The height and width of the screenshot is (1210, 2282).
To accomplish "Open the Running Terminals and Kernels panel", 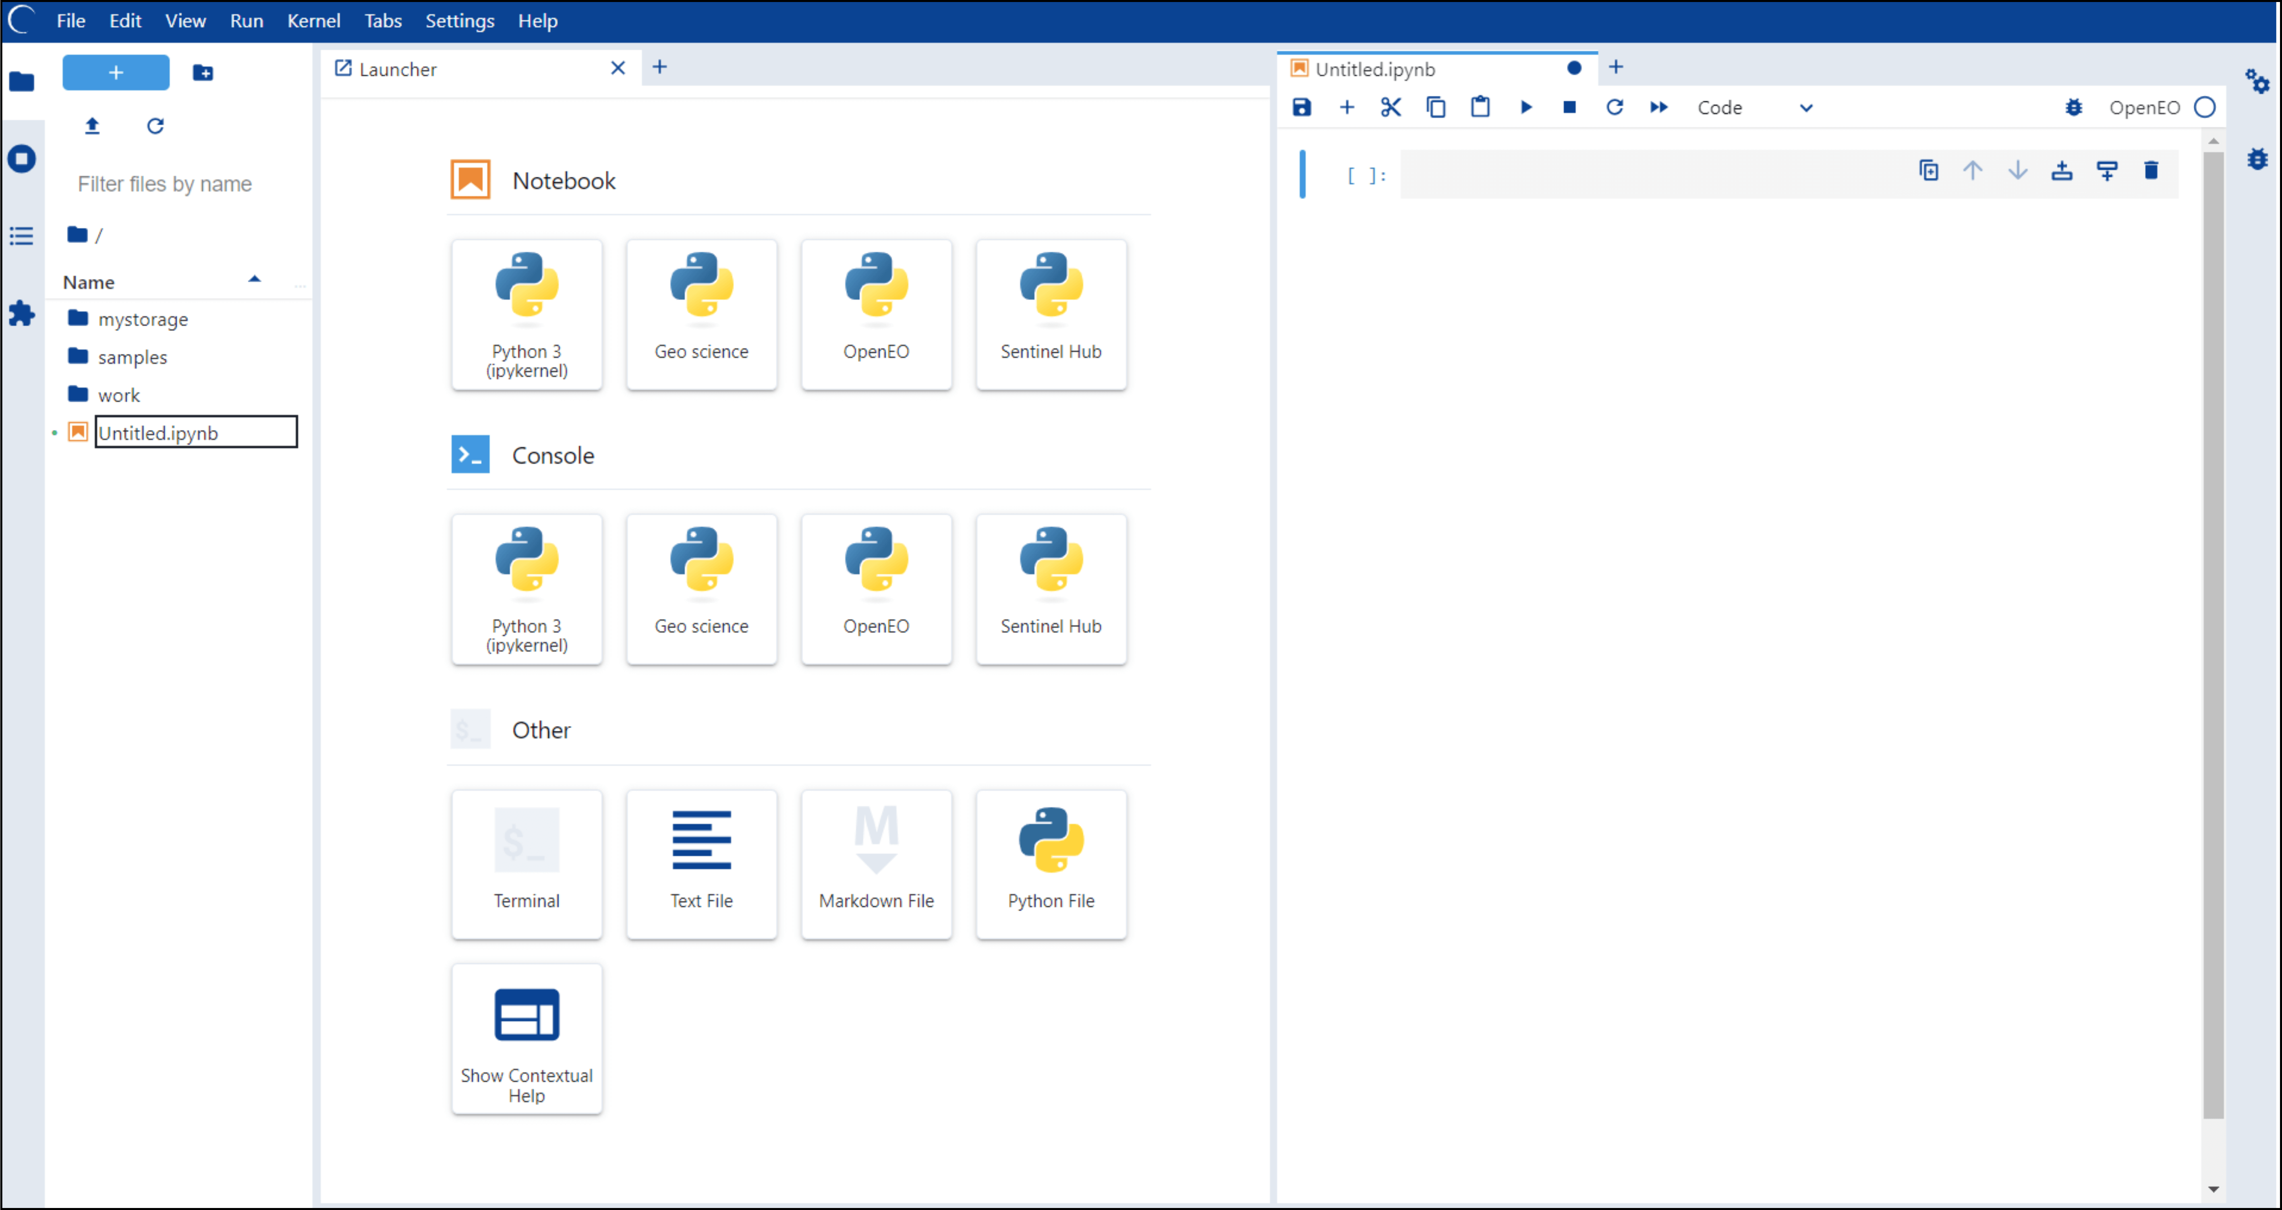I will (21, 159).
